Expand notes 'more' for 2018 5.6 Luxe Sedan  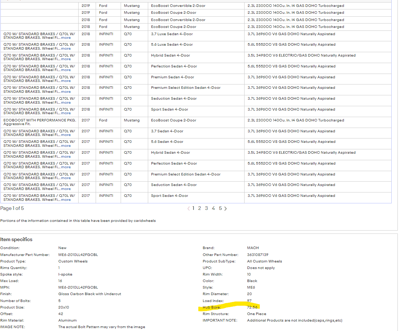coord(66,49)
